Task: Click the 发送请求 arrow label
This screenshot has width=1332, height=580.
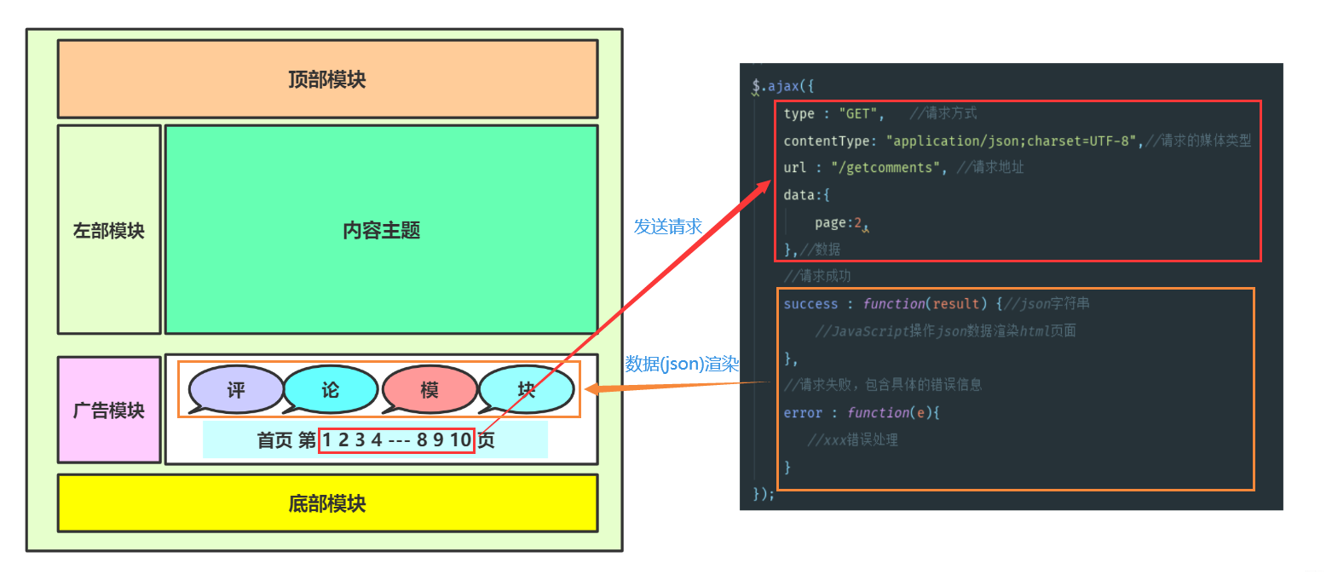Action: point(667,227)
